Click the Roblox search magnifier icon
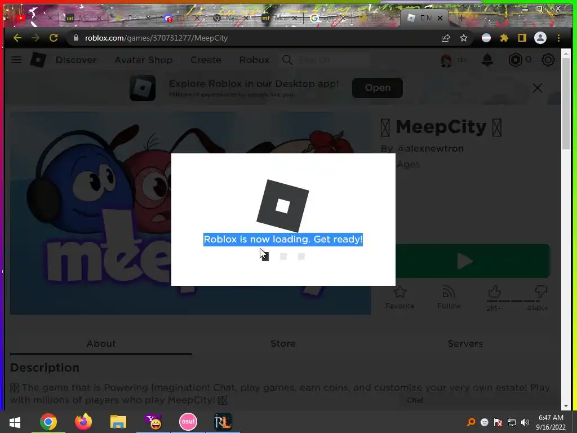The height and width of the screenshot is (433, 577). [x=287, y=60]
